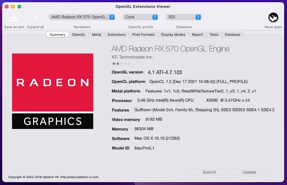Click the Processor value with Xeon X5690
Viewport: 287px width, 185px height.
pyautogui.click(x=193, y=100)
